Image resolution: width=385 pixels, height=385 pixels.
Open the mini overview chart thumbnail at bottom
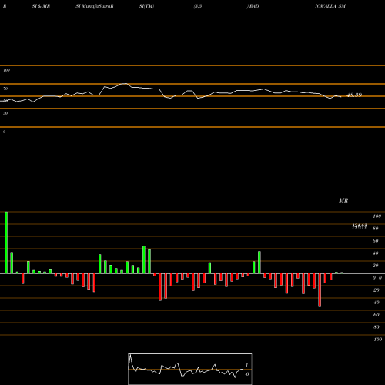coord(190,369)
